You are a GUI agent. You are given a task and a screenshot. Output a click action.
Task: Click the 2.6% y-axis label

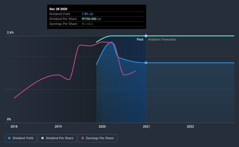(10, 33)
